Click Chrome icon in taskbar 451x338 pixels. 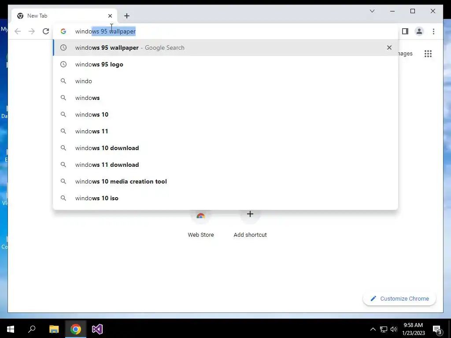coord(76,329)
